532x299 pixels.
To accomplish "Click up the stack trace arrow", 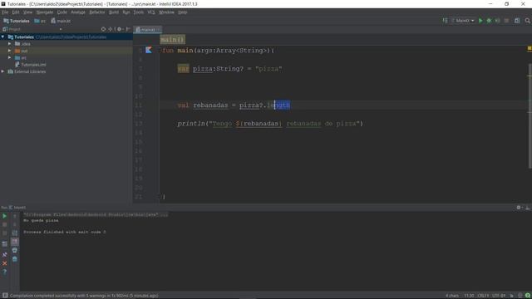I will pyautogui.click(x=15, y=216).
